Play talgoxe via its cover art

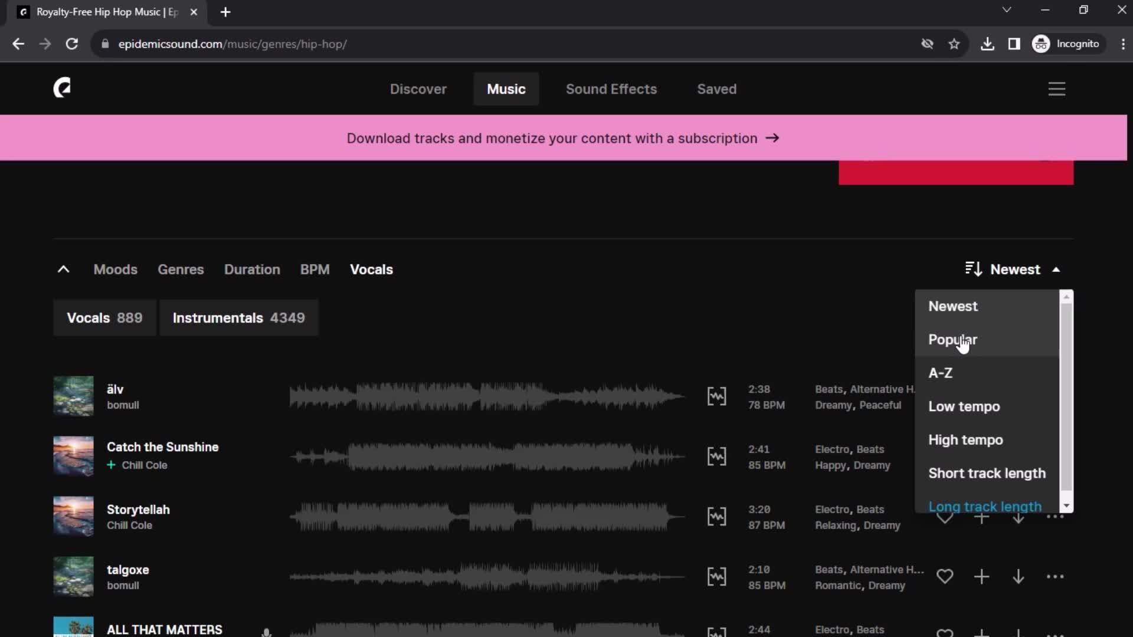click(73, 577)
